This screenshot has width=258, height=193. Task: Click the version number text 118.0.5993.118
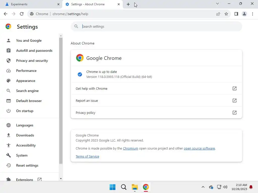(x=109, y=77)
